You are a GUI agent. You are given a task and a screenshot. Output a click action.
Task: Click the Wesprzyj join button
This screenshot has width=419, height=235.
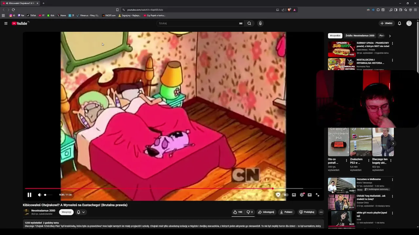click(x=66, y=212)
